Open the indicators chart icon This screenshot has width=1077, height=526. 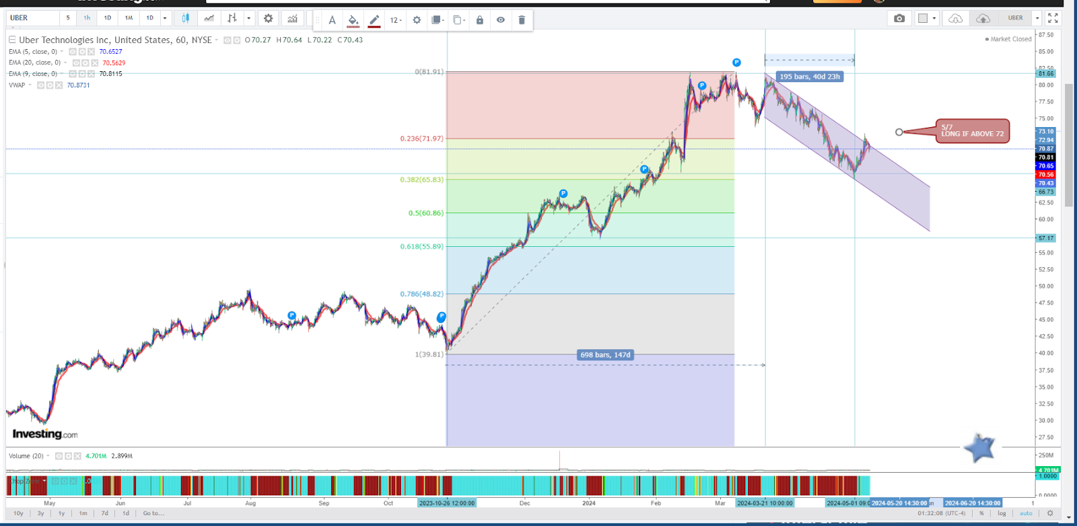pyautogui.click(x=292, y=18)
